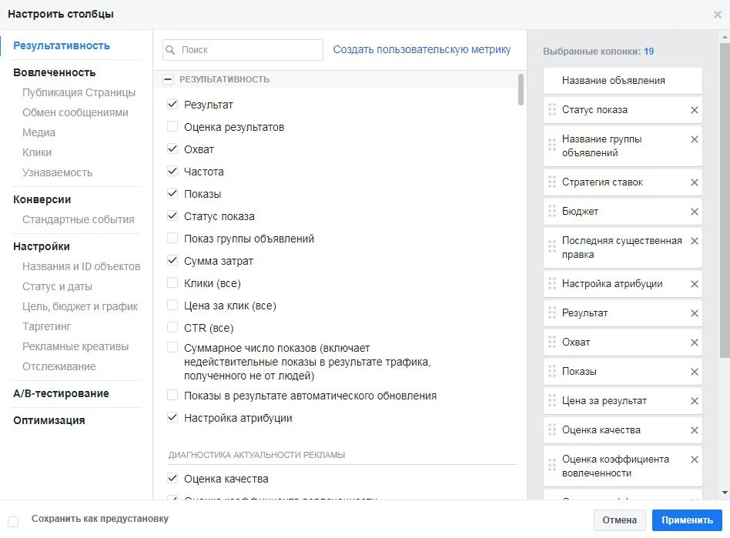Click the search magnifier icon
The width and height of the screenshot is (730, 538).
pos(171,50)
